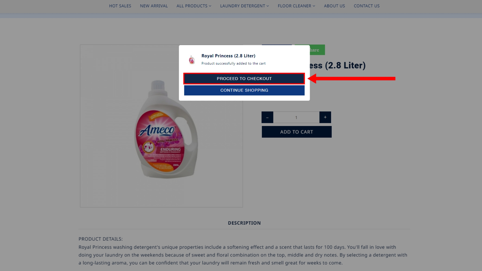Click the Proceed to Checkout button
482x271 pixels.
pos(244,79)
